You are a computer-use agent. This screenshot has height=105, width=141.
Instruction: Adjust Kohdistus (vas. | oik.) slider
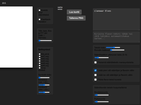click(44, 85)
